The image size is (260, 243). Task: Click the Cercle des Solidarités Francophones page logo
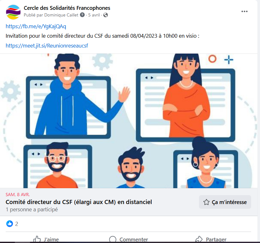13,12
